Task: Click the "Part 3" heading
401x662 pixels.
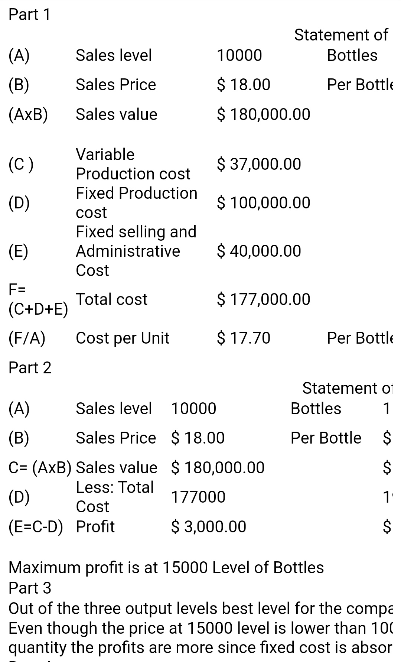Action: pos(30,588)
